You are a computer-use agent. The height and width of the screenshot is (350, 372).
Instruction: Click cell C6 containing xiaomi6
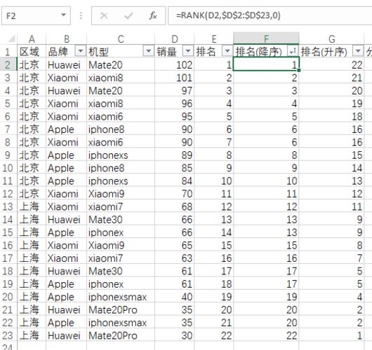(x=121, y=116)
